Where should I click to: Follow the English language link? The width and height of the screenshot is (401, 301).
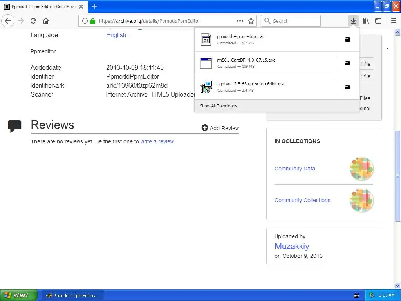[116, 35]
